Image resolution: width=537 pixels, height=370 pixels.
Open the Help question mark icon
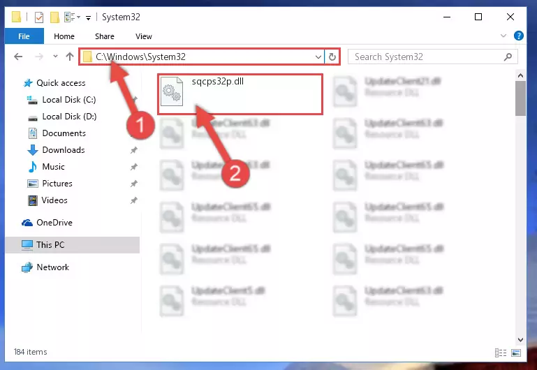coord(519,36)
